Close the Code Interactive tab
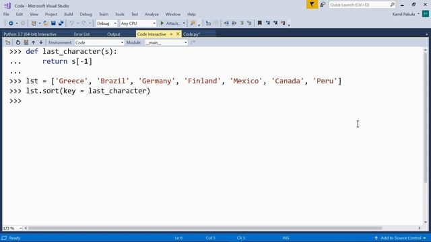This screenshot has width=431, height=242. [x=178, y=34]
